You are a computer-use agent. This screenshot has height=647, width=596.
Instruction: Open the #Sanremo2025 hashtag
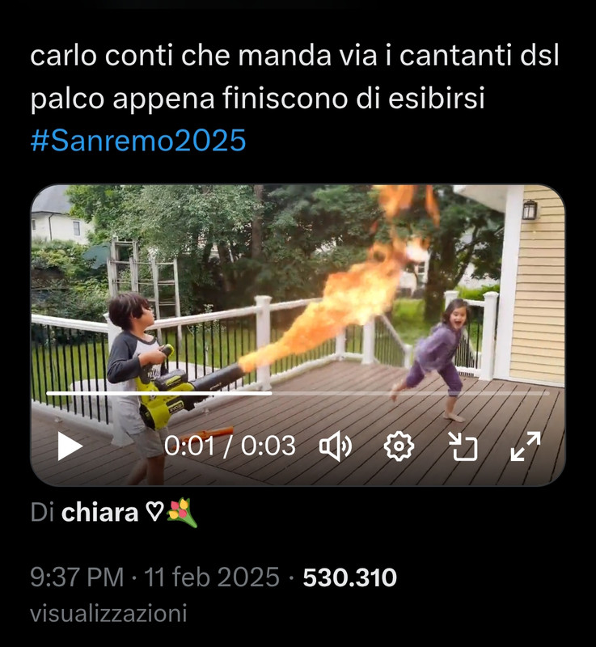pyautogui.click(x=138, y=140)
